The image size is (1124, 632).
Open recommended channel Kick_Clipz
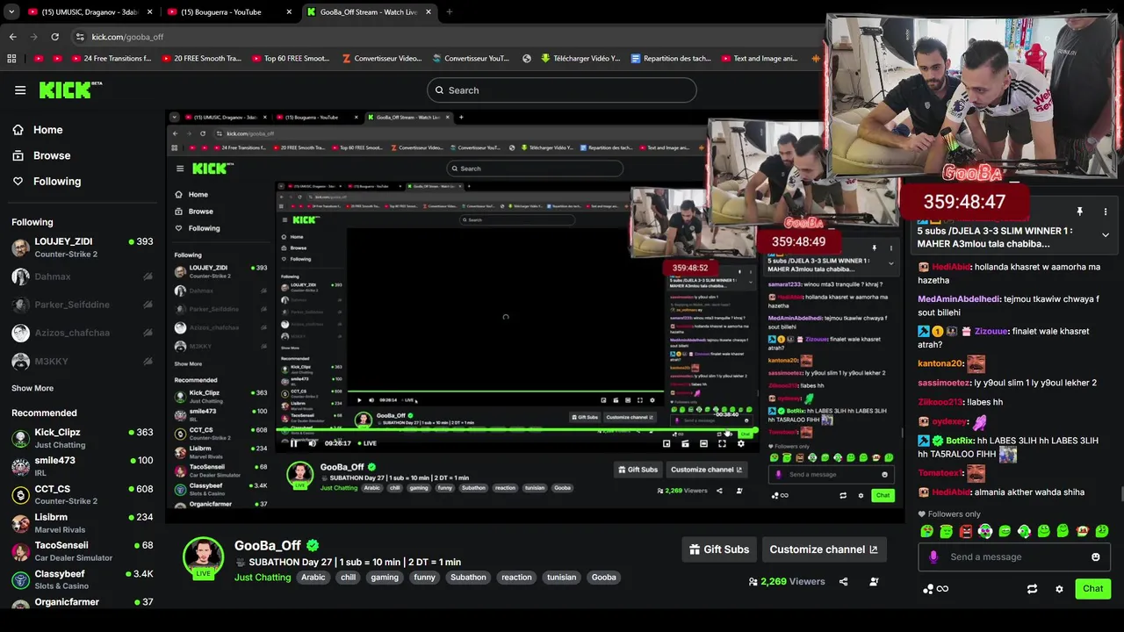click(x=83, y=439)
